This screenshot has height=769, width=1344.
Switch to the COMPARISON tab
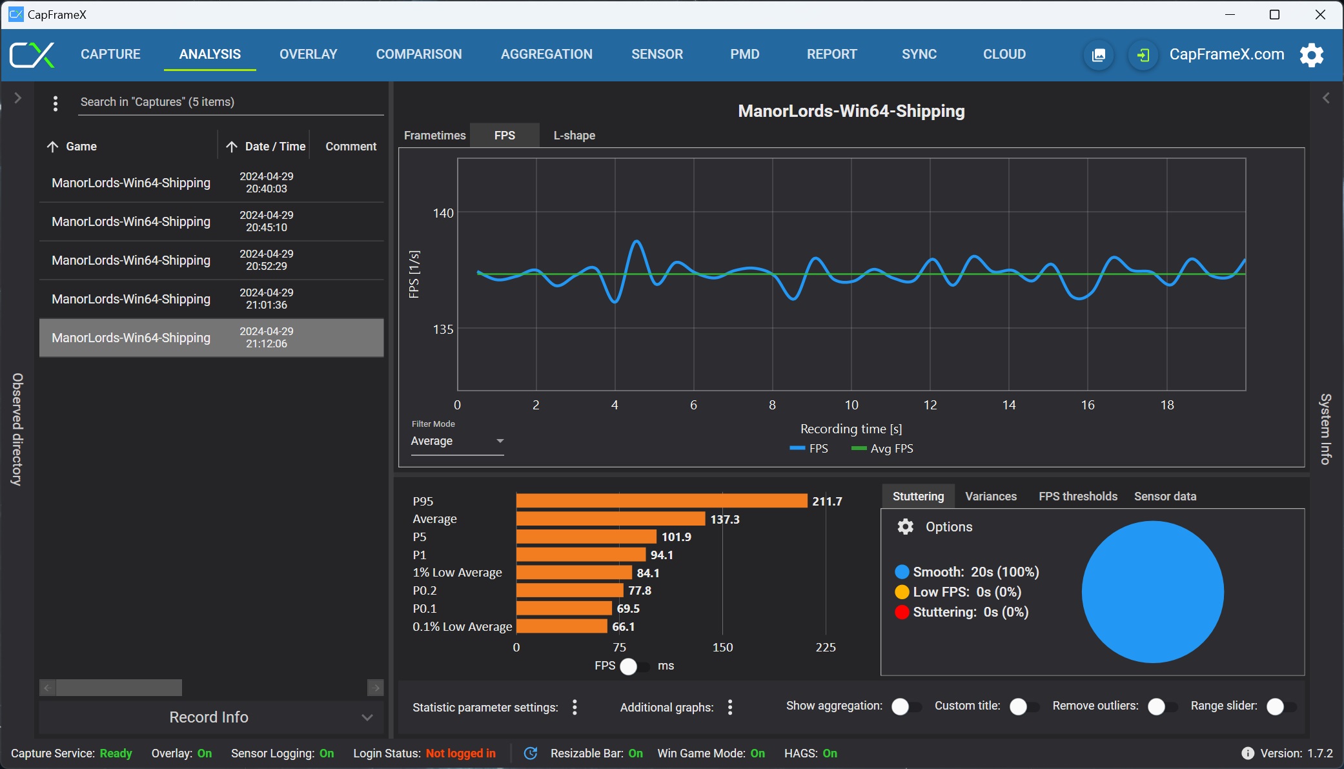418,54
